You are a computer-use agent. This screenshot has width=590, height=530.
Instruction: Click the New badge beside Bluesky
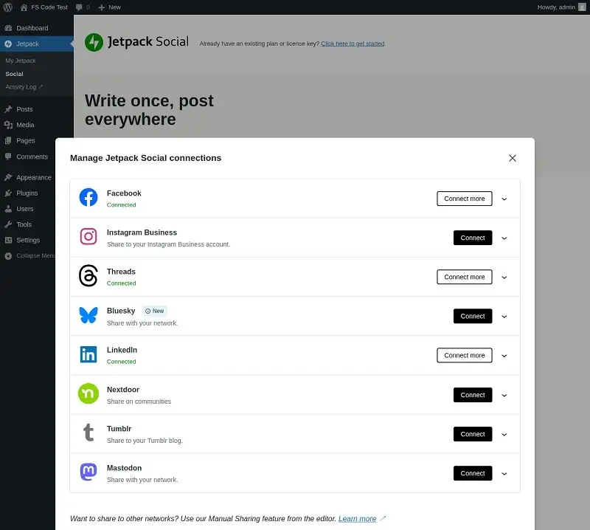155,312
